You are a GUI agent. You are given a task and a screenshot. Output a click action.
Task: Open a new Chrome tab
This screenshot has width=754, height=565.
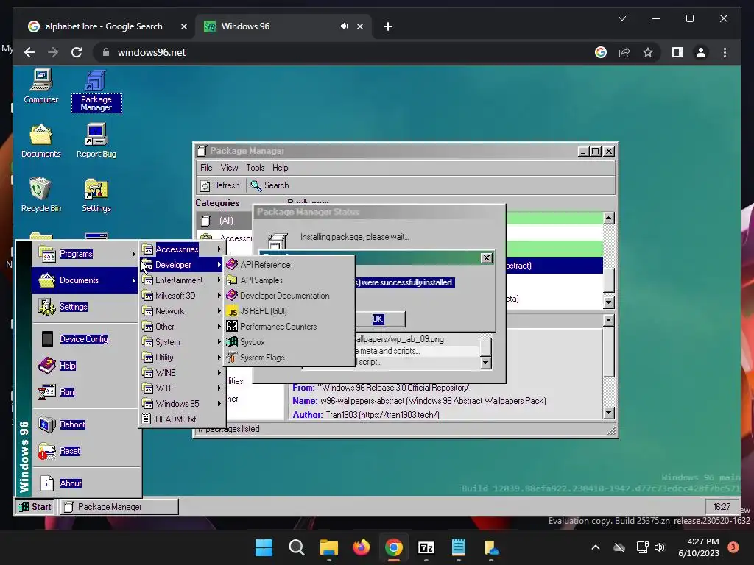(x=388, y=26)
